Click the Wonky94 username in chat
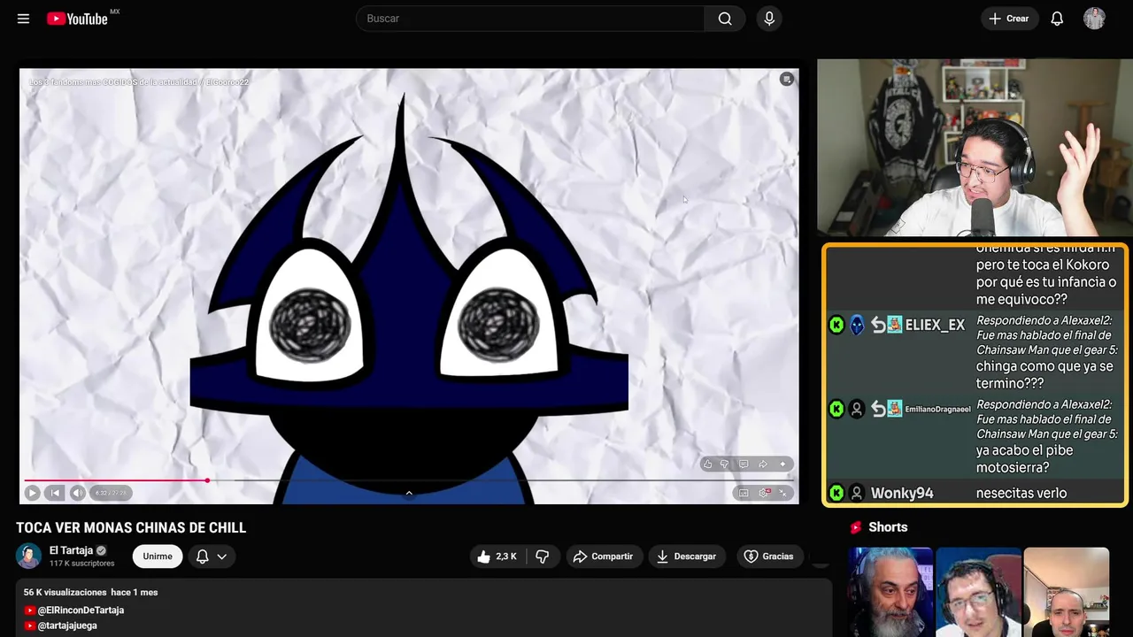 902,493
